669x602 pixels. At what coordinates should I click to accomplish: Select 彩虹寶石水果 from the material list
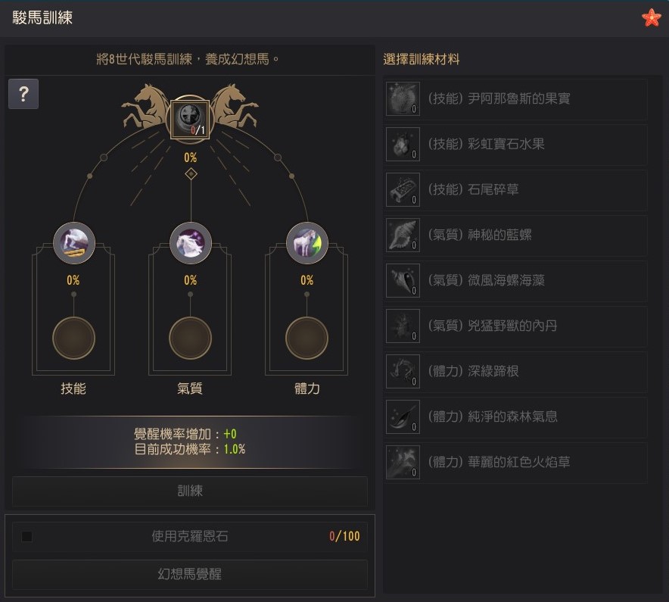point(516,145)
